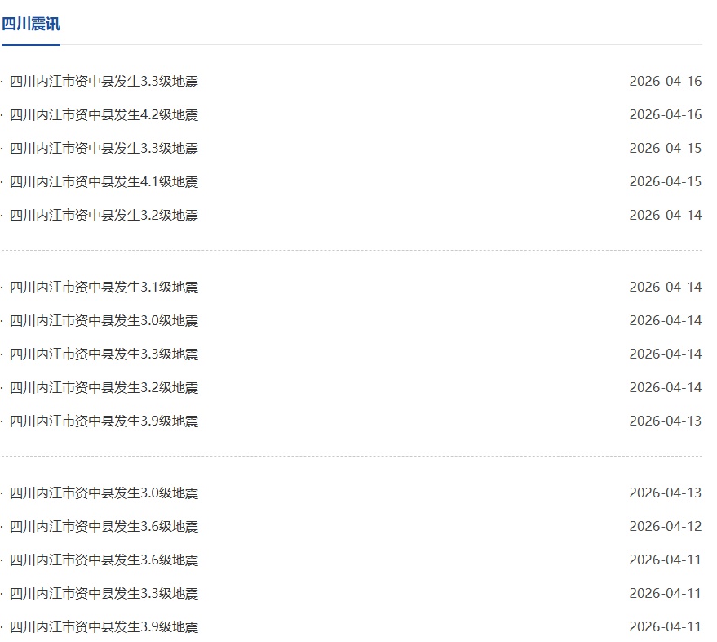View the 4.1级 资中县 earthquake article
The width and height of the screenshot is (717, 642).
tap(104, 182)
